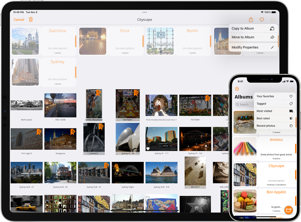Tap Cancel on the iPad

point(19,20)
